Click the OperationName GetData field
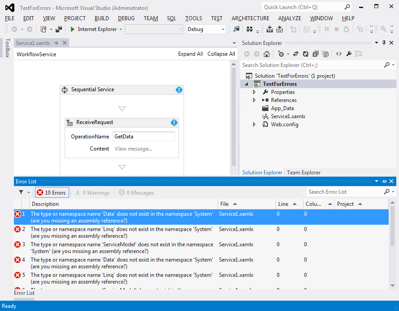399x311 pixels. point(144,137)
